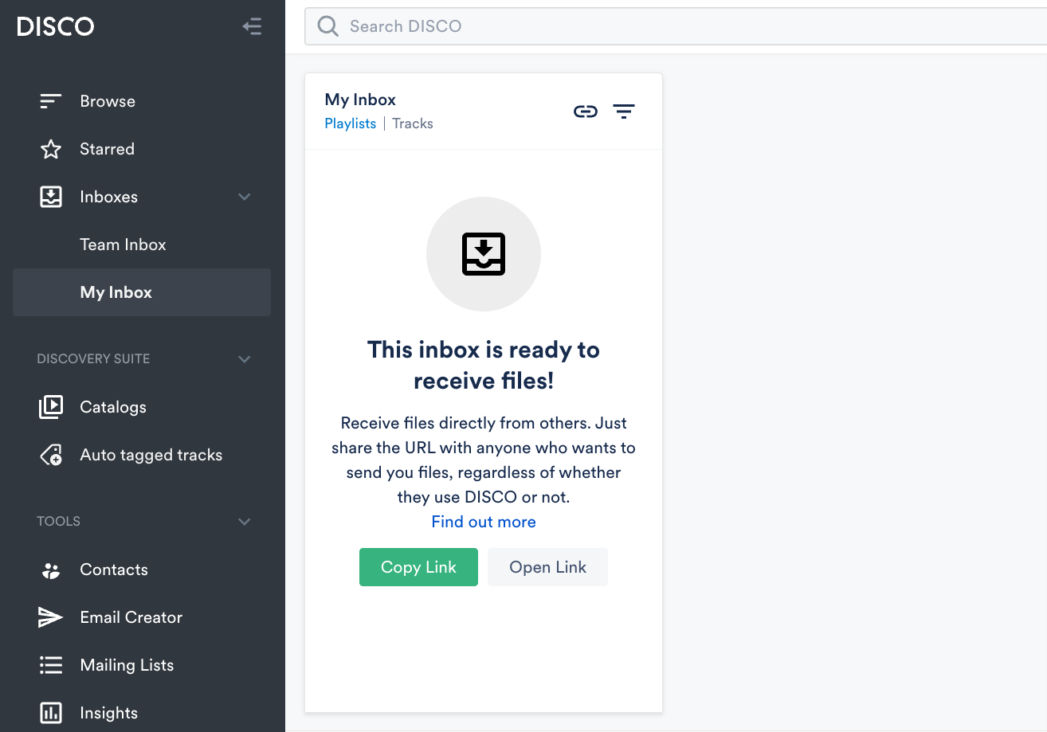
Task: Open Catalogs
Action: coord(113,407)
